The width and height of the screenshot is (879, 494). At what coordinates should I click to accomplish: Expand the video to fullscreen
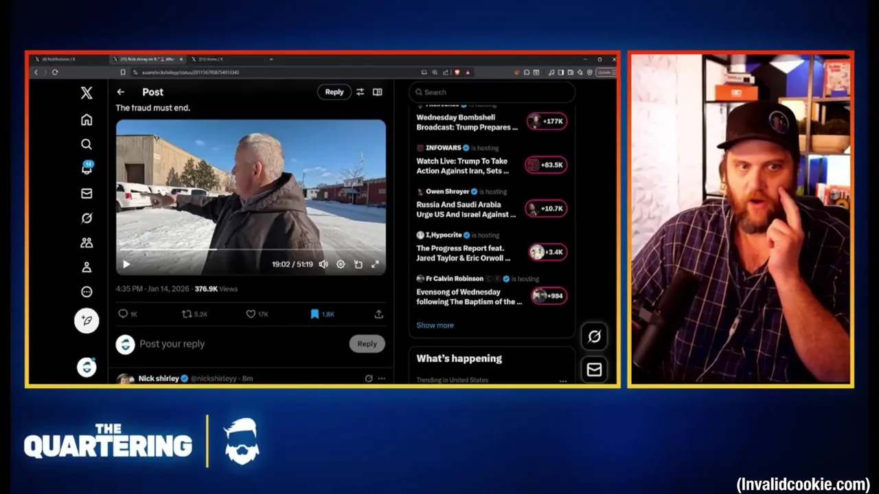pos(375,264)
